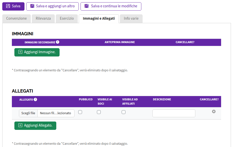
Task: Open the Convenzione tab
Action: pos(17,19)
